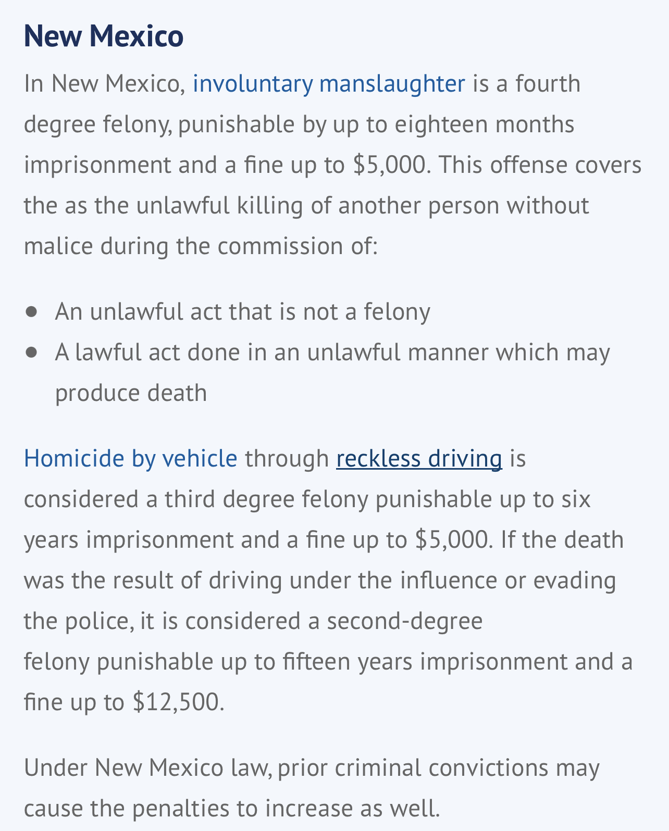The height and width of the screenshot is (831, 669).
Task: Open the Homicide by vehicle link
Action: (x=131, y=459)
